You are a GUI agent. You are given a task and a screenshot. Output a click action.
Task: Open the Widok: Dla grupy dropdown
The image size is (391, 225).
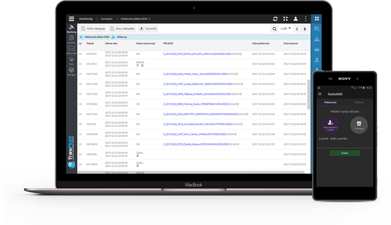(93, 29)
